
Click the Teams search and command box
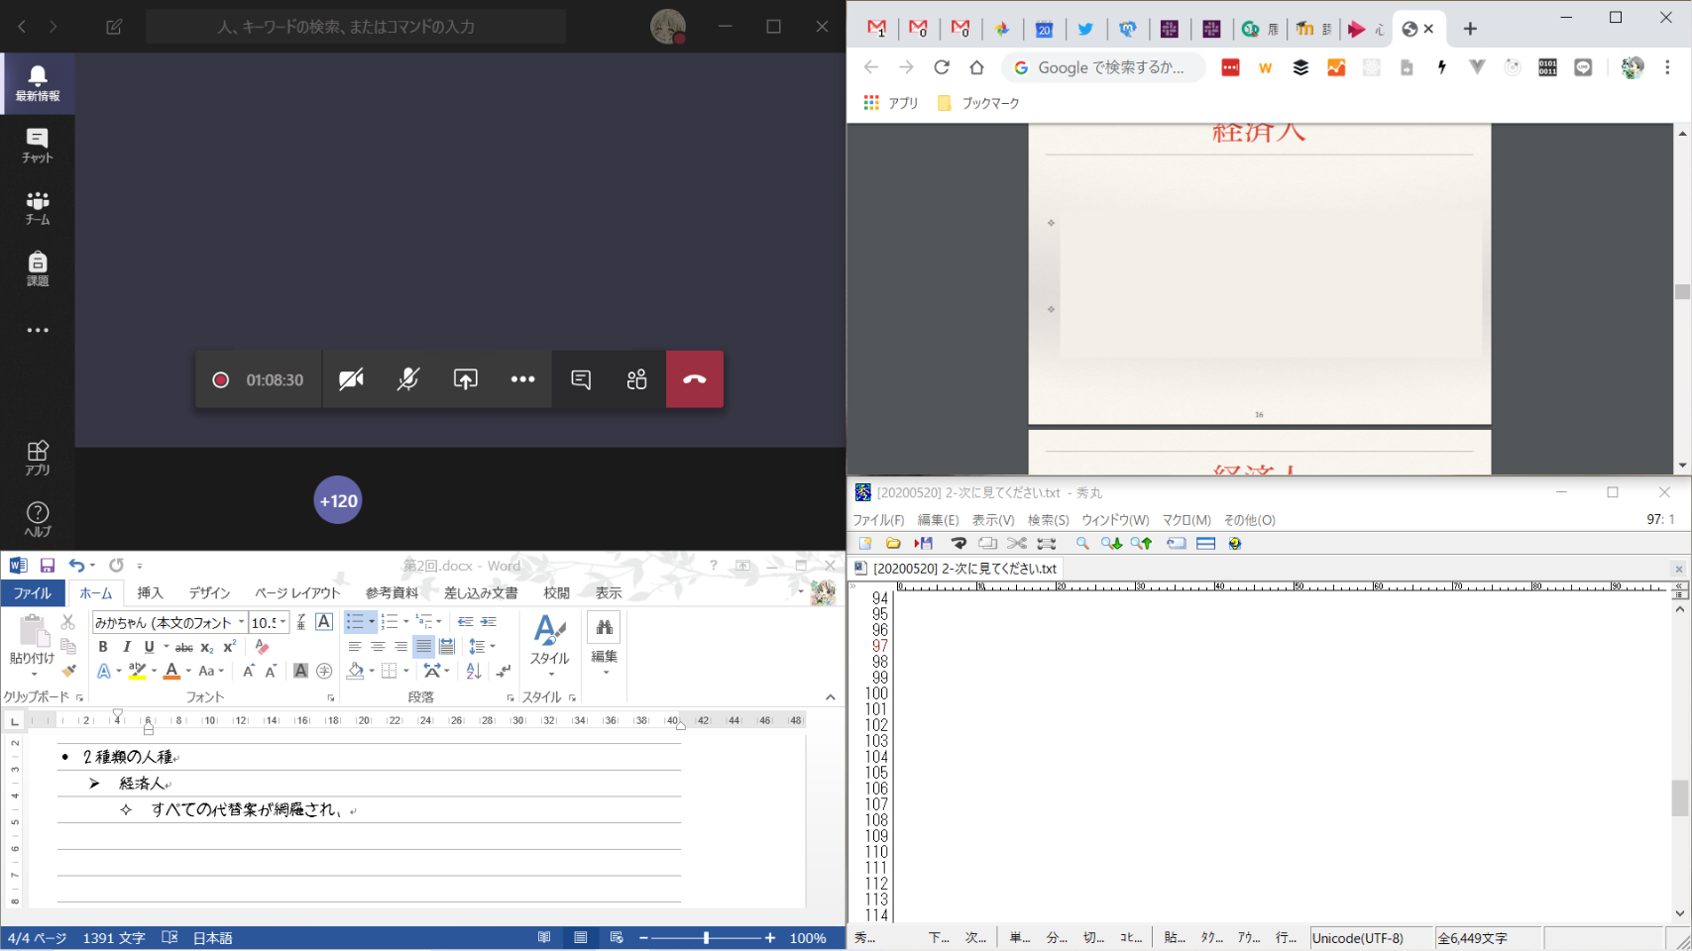[356, 27]
